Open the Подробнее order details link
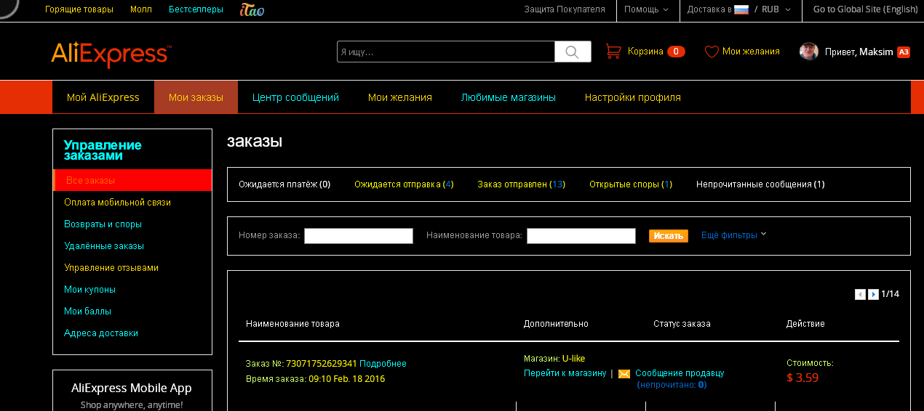The image size is (924, 411). [383, 364]
